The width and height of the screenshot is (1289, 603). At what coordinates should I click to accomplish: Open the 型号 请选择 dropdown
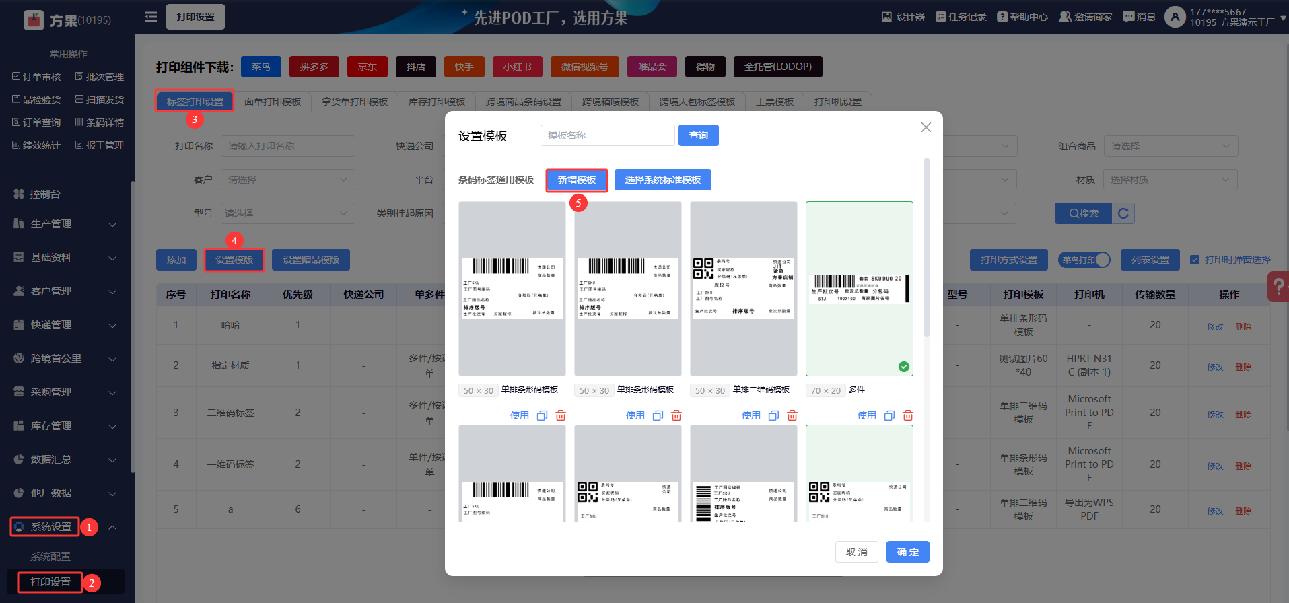coord(288,213)
